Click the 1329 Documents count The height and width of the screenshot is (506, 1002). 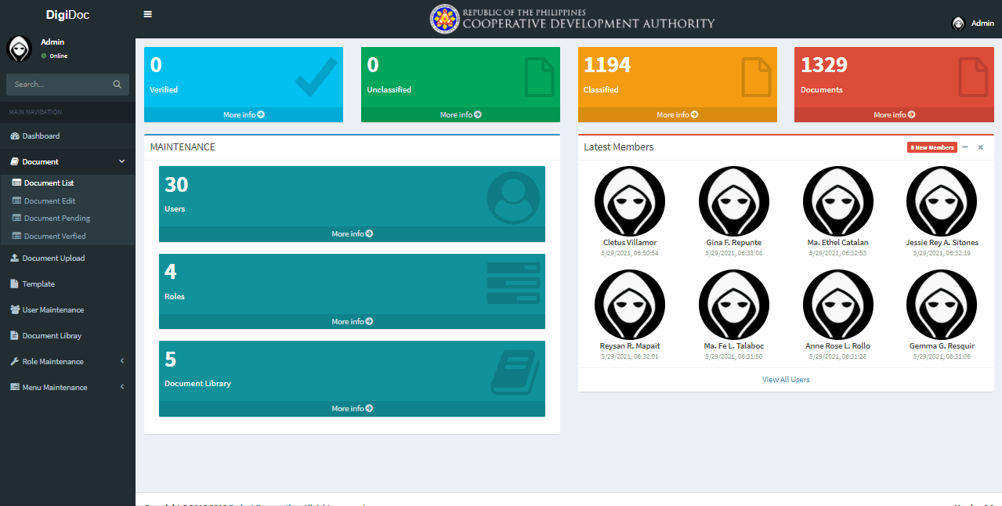point(824,65)
